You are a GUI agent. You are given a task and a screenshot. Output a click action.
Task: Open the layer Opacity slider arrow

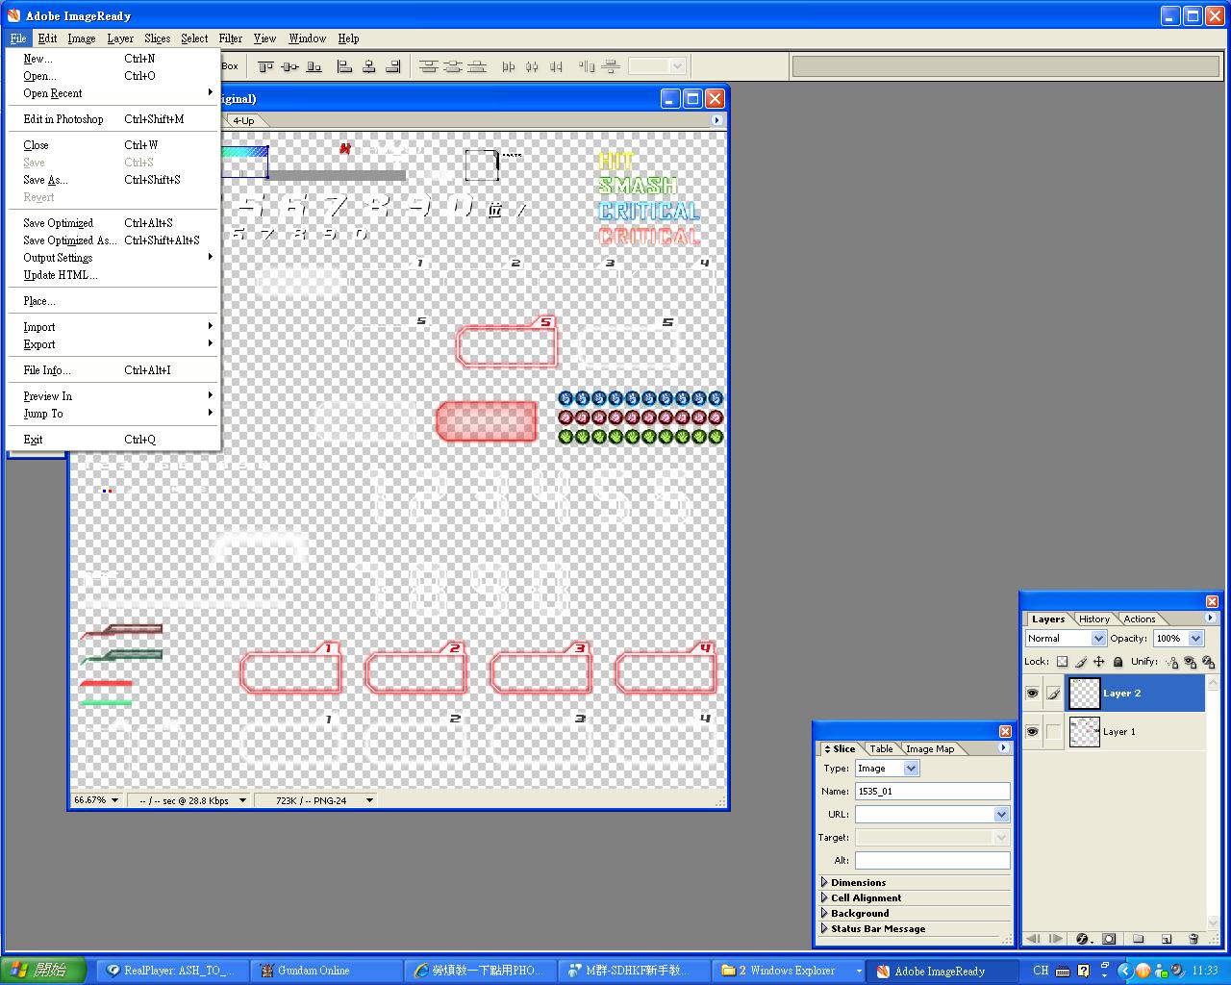click(x=1195, y=639)
